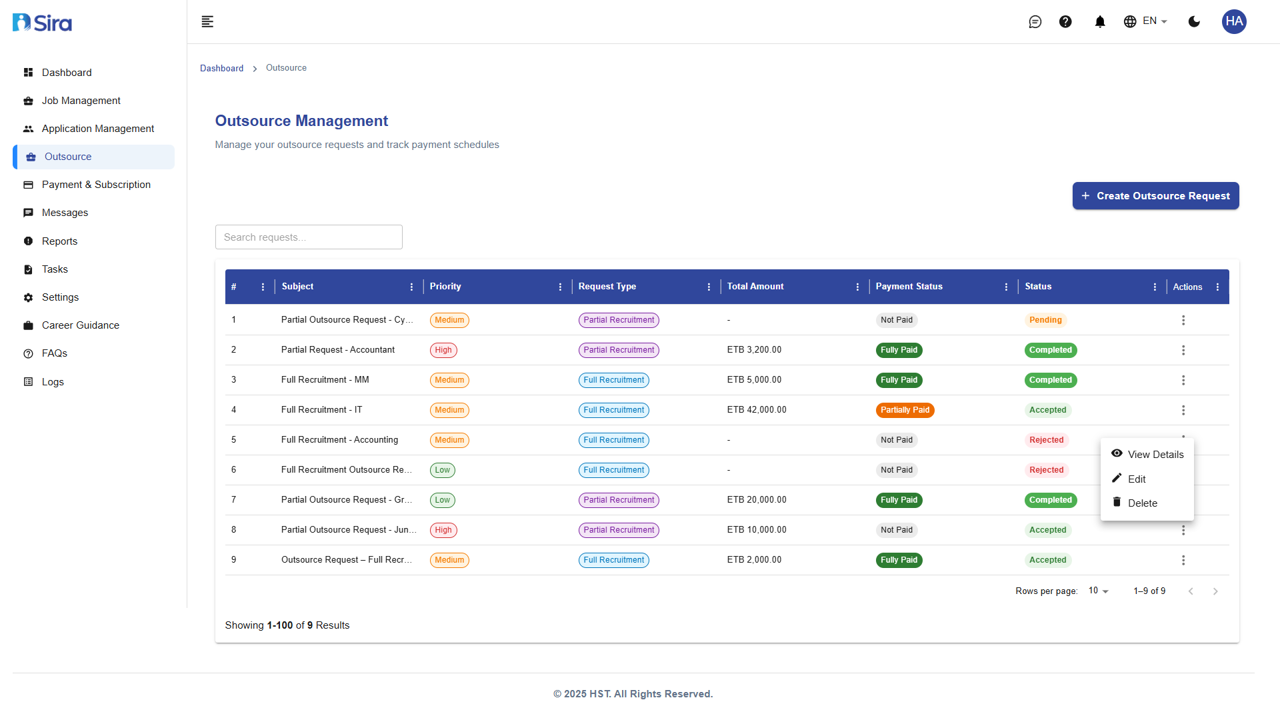The width and height of the screenshot is (1280, 714).
Task: Choose Edit in the actions menu
Action: point(1136,479)
